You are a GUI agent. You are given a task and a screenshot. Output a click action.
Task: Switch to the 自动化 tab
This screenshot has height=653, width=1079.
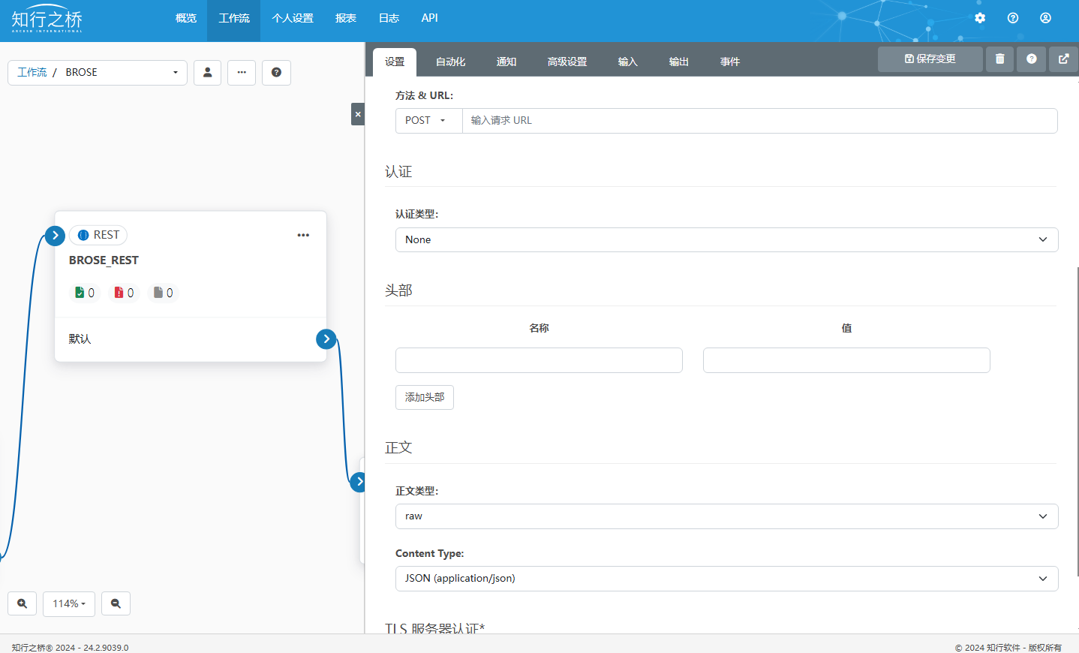pyautogui.click(x=450, y=62)
